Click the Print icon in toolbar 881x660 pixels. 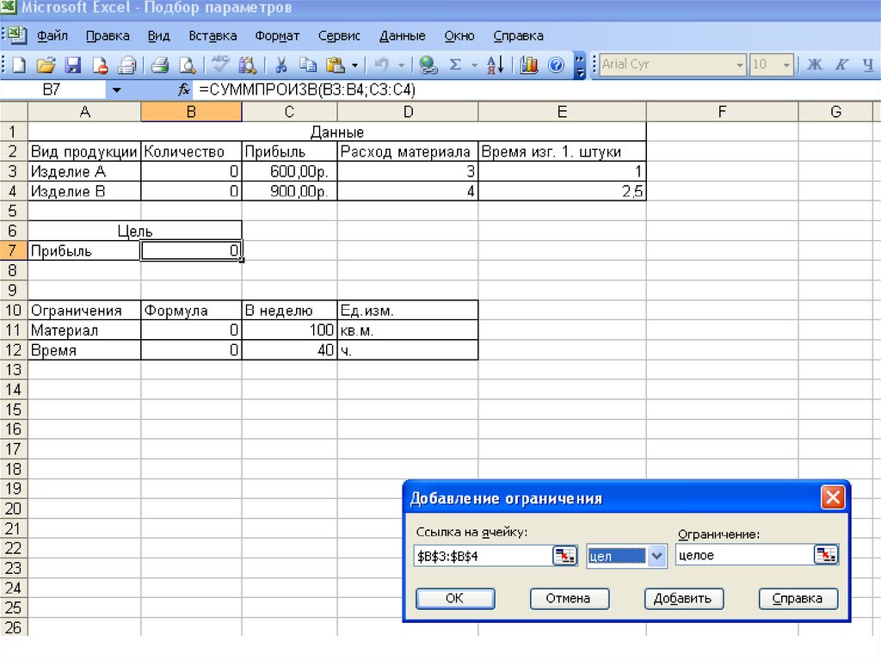point(159,65)
